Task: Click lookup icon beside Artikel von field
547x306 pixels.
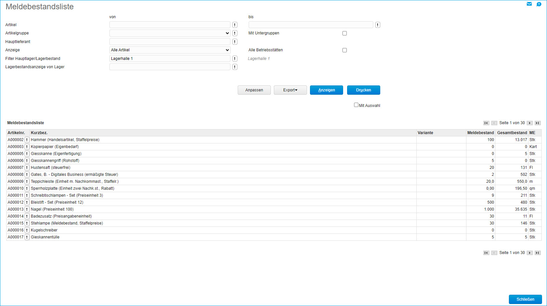Action: pyautogui.click(x=235, y=25)
